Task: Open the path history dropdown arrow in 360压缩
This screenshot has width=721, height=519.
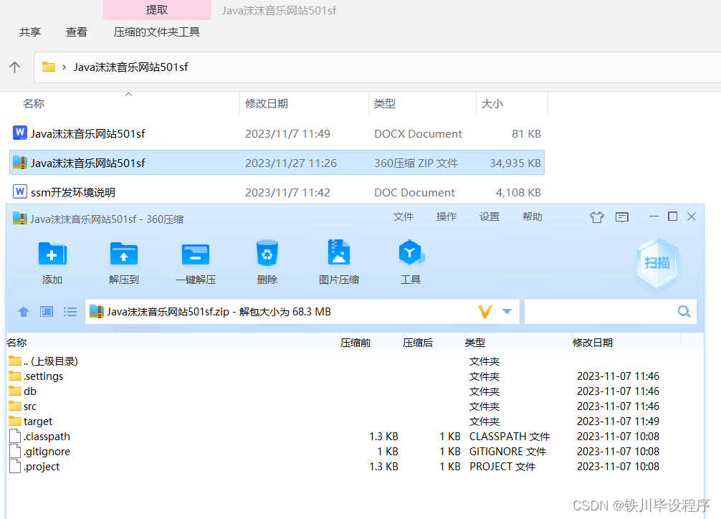Action: coord(507,312)
